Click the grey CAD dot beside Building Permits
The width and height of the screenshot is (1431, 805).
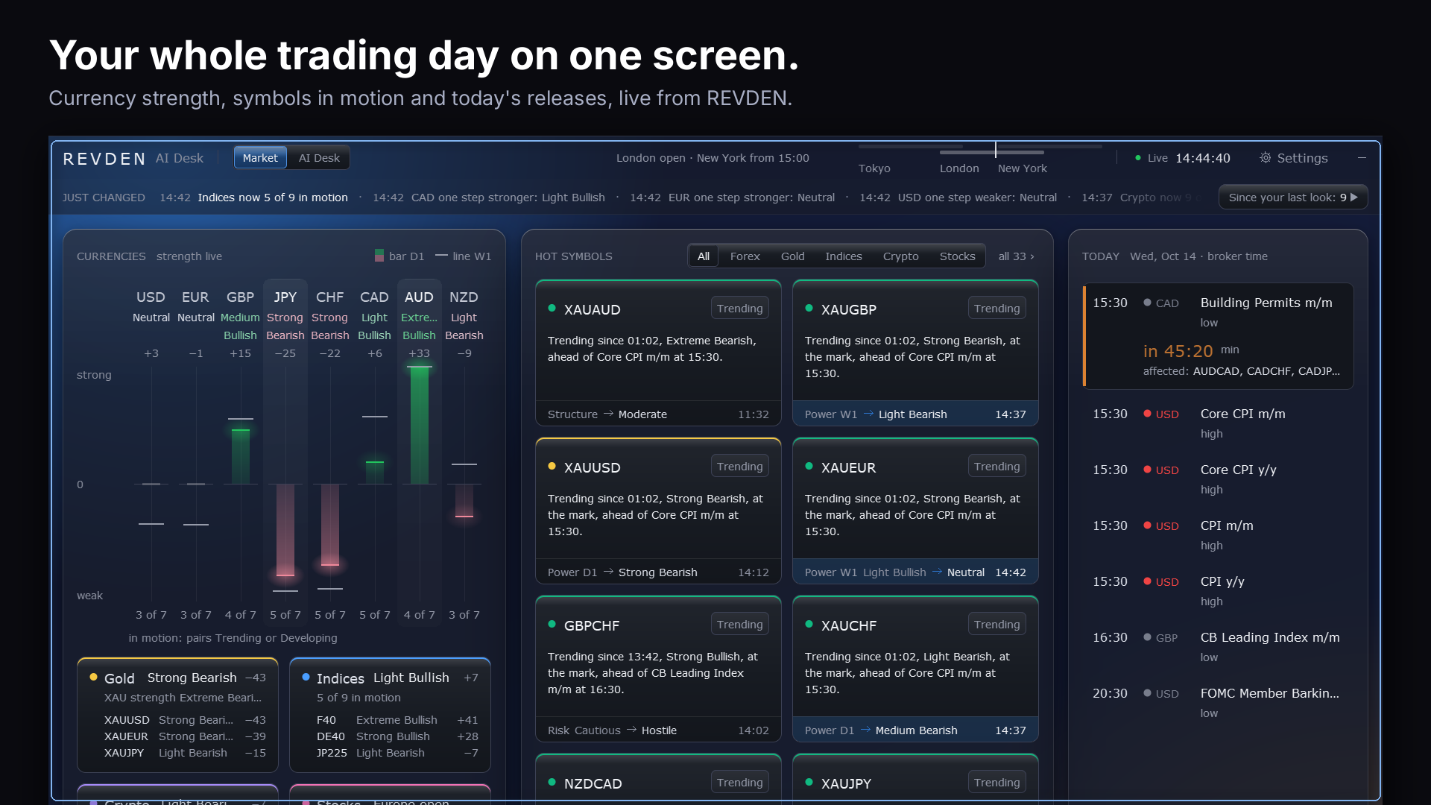click(1148, 303)
